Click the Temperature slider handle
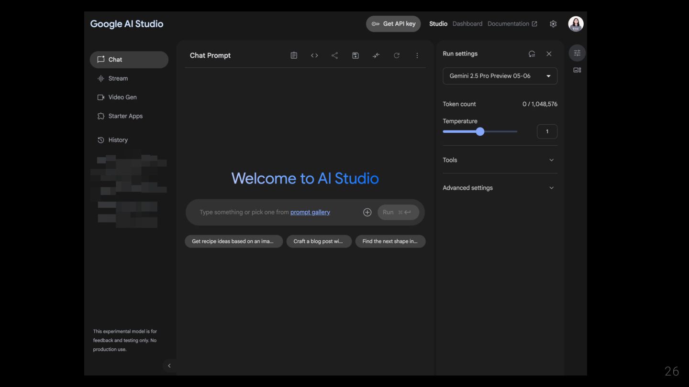The height and width of the screenshot is (387, 689). 480,131
